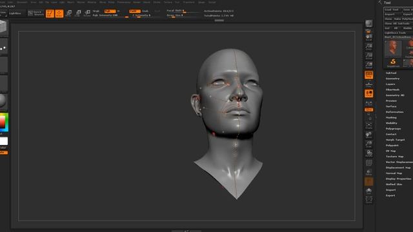413x232 pixels.
Task: Click Import button below Load Tool
Action: point(392,14)
